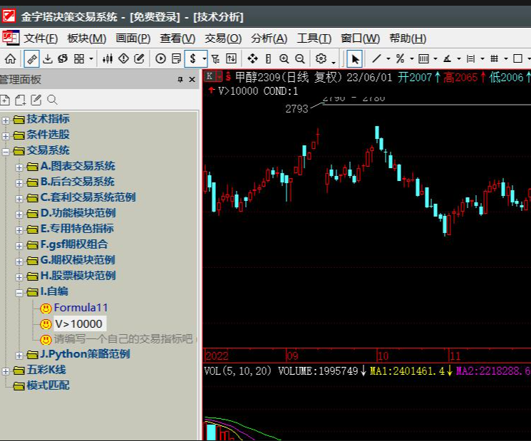Expand the J.Python策略范例 folder
Image resolution: width=531 pixels, height=441 pixels.
tap(19, 356)
